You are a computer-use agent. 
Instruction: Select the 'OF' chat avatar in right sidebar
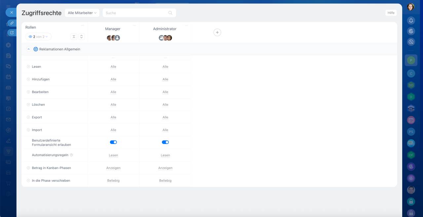pyautogui.click(x=411, y=155)
